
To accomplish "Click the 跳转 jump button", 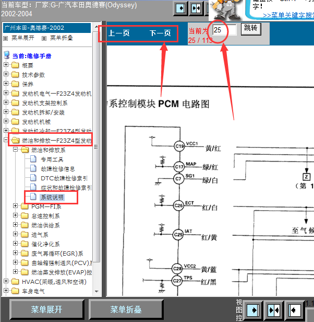I will pyautogui.click(x=251, y=29).
